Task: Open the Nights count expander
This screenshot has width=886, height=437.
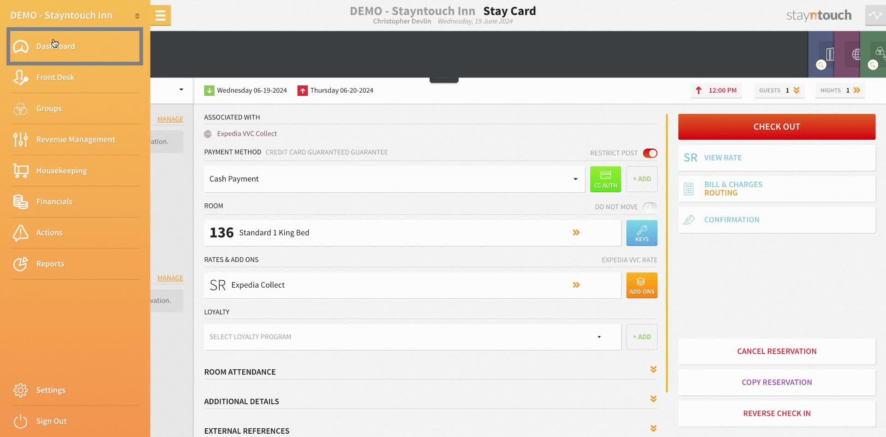Action: click(x=840, y=90)
